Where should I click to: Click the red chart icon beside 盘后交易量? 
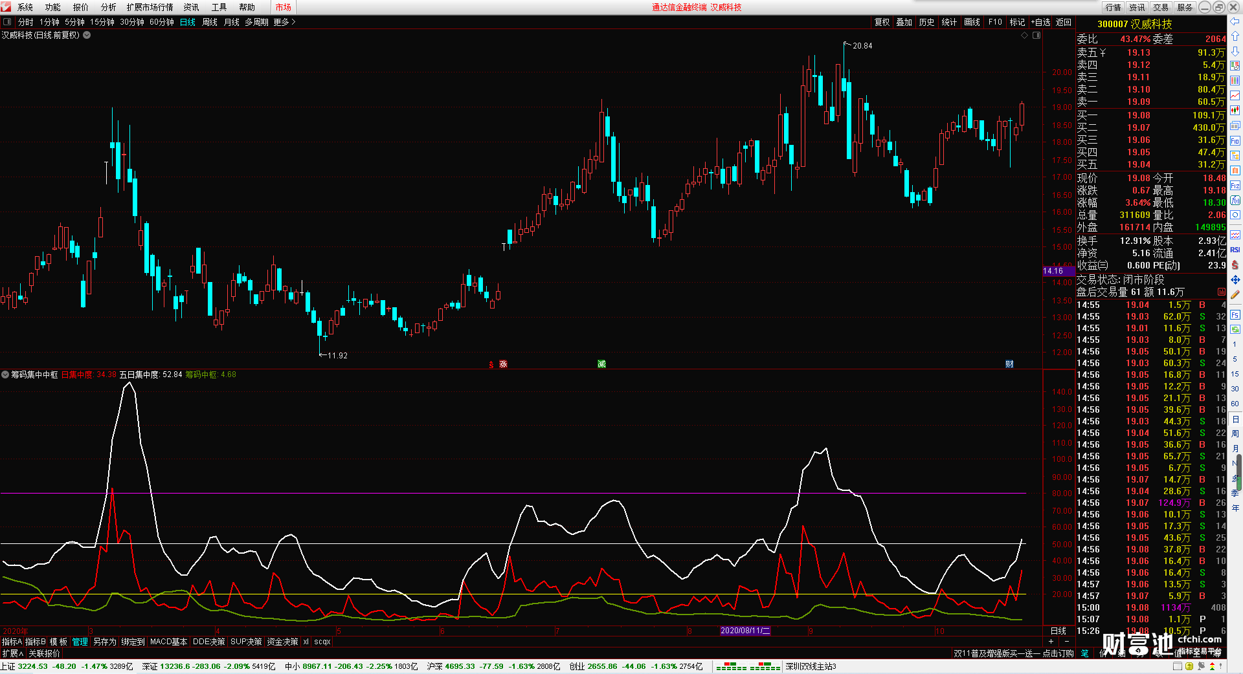[x=1222, y=292]
